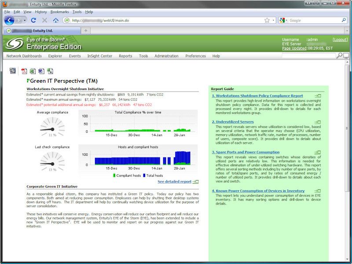Click the magnifier search icon in navigation bar
The image size is (352, 264).
pyautogui.click(x=339, y=56)
